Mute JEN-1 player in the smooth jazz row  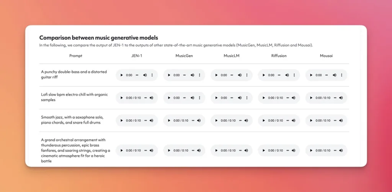[x=151, y=121]
